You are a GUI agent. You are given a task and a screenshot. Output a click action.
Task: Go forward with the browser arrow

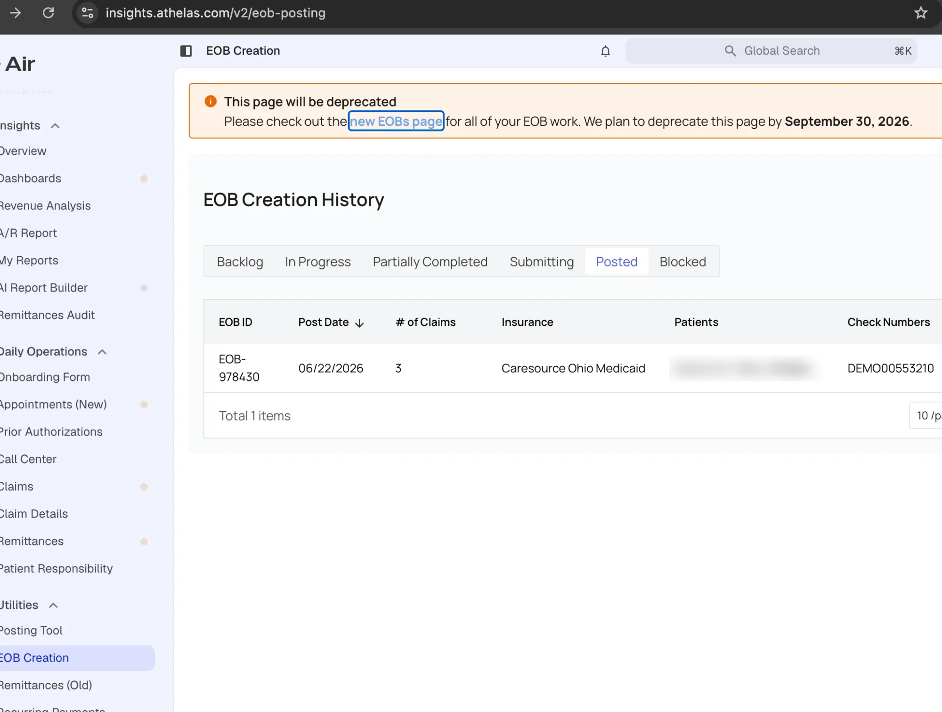[15, 13]
